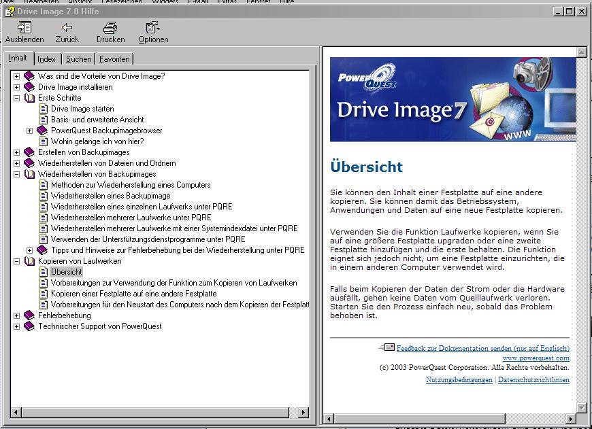Expand Technischer Support von PowerQuest node
Image resolution: width=592 pixels, height=429 pixels.
[x=16, y=326]
